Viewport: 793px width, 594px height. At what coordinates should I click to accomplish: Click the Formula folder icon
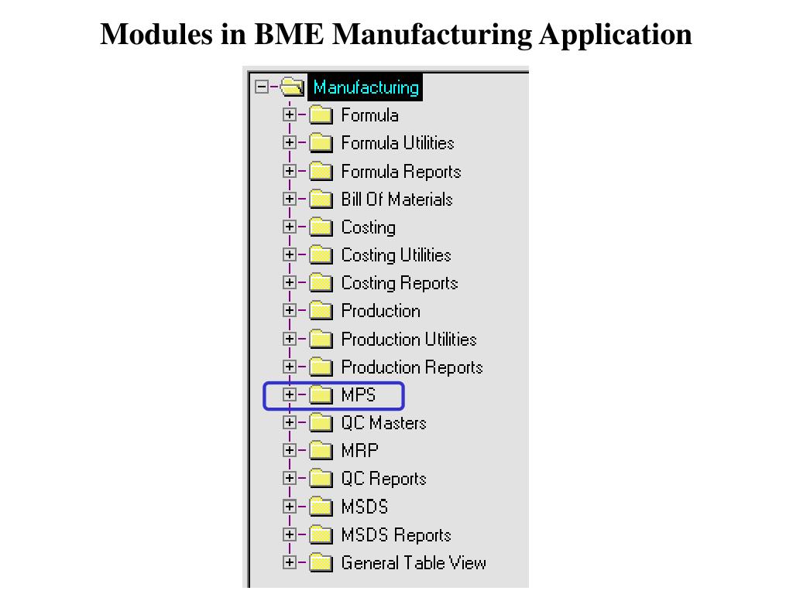point(321,115)
